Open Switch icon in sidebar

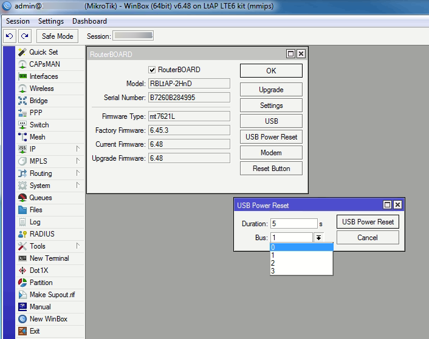(x=22, y=125)
